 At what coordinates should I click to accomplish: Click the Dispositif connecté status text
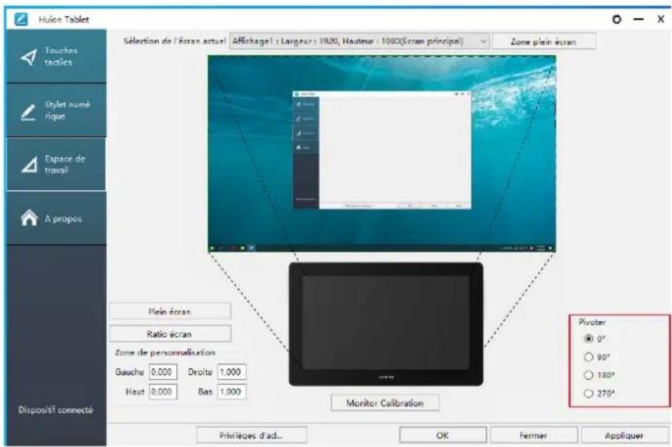56,410
